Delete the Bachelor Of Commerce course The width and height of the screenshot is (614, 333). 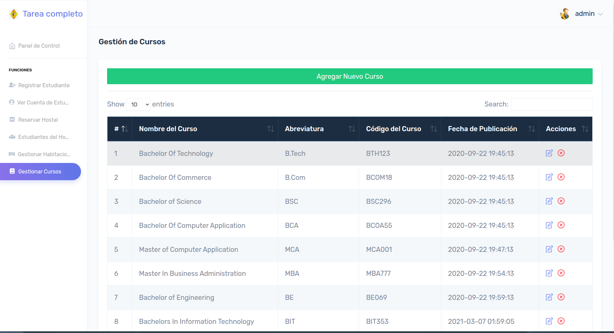pos(561,177)
